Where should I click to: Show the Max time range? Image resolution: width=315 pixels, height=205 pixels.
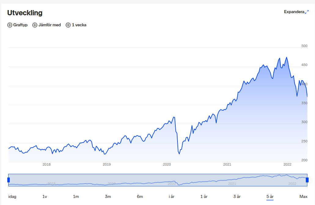pos(303,196)
